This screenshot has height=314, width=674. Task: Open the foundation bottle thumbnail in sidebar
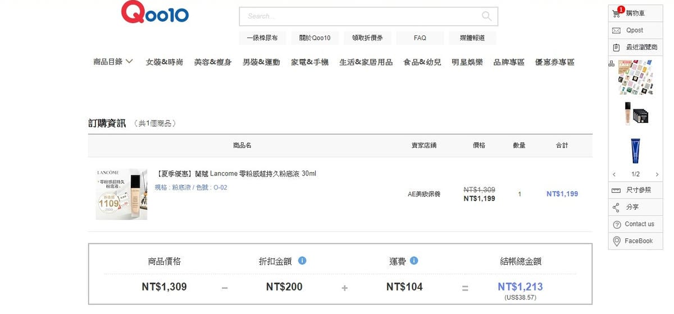636,113
